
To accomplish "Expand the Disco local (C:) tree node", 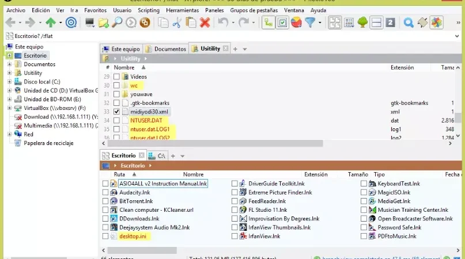I will [9, 82].
